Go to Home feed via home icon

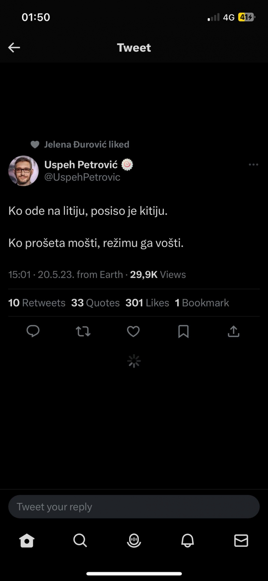(x=27, y=541)
